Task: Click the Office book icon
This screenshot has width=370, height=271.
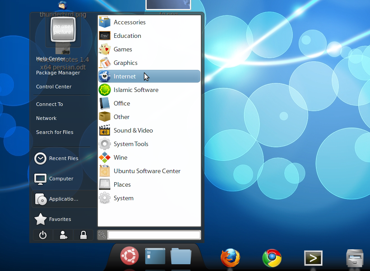Action: point(105,103)
